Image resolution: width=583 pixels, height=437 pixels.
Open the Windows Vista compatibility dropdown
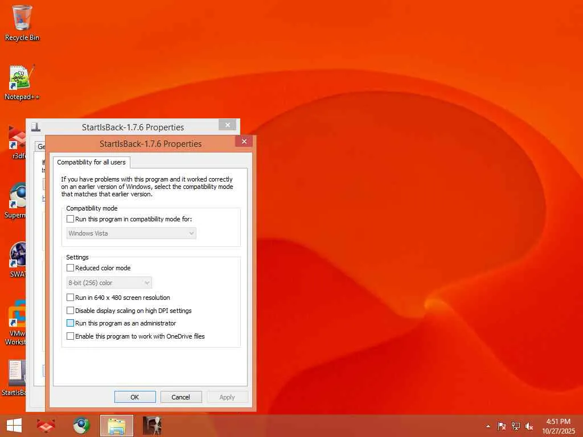(132, 233)
